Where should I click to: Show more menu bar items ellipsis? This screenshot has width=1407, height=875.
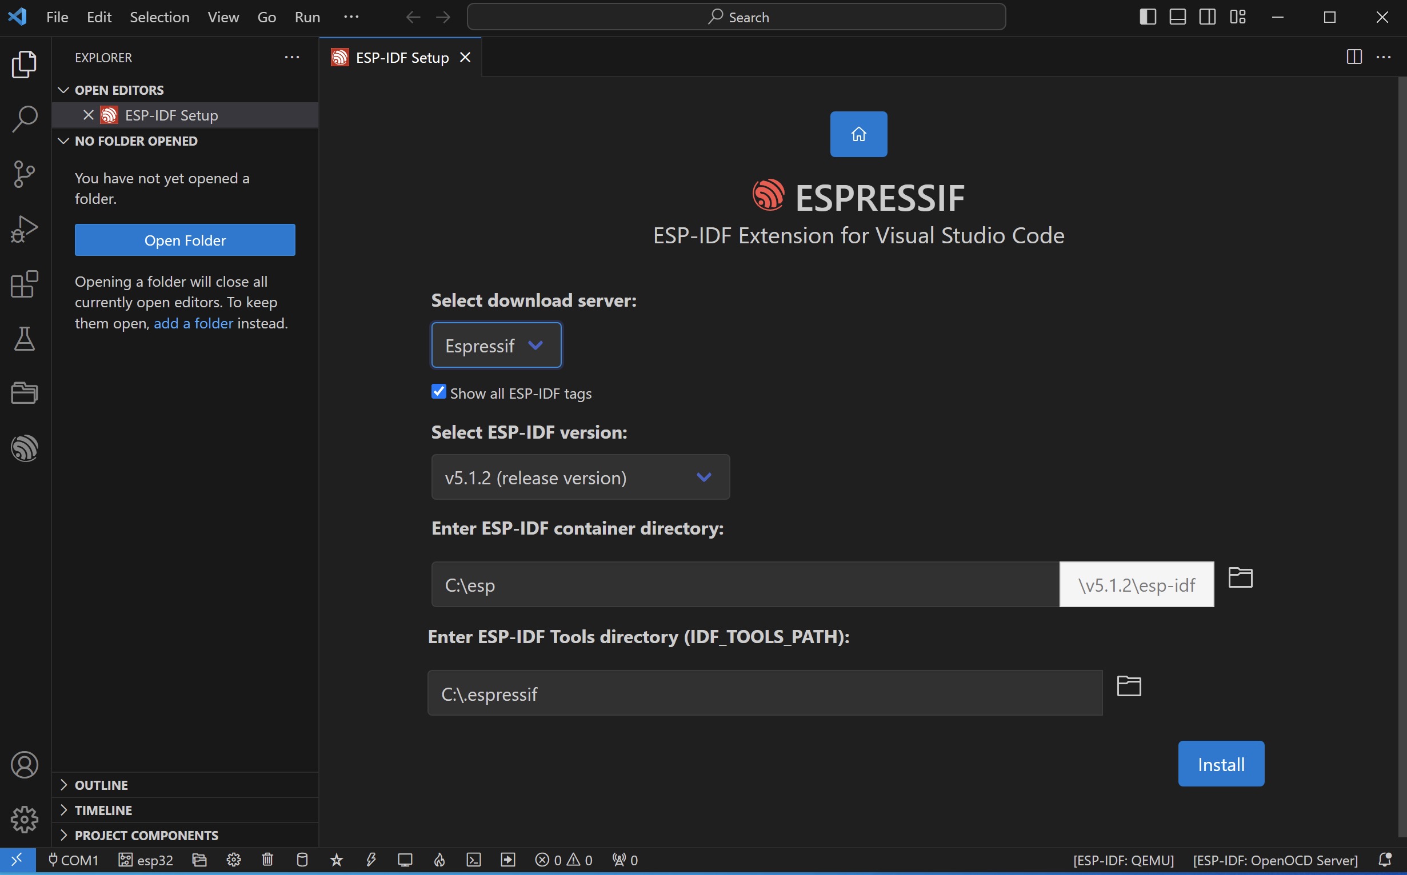[x=351, y=17]
